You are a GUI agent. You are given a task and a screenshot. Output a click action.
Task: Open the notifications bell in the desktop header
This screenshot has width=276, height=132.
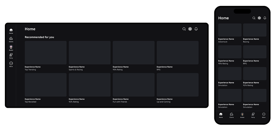point(196,29)
